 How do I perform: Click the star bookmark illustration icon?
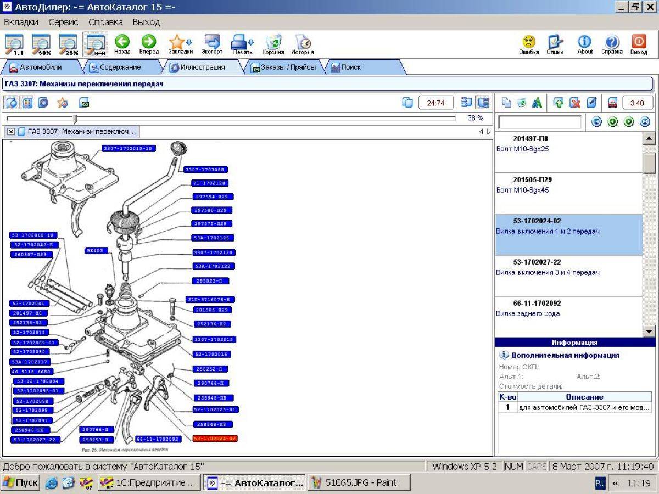(x=63, y=103)
